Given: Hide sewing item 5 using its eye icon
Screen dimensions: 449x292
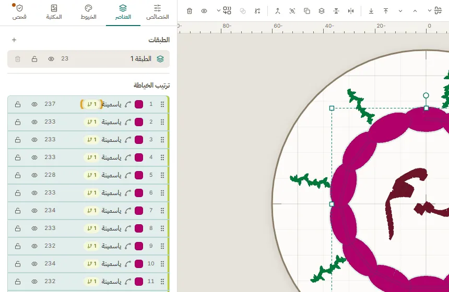Looking at the screenshot, I should pos(34,175).
